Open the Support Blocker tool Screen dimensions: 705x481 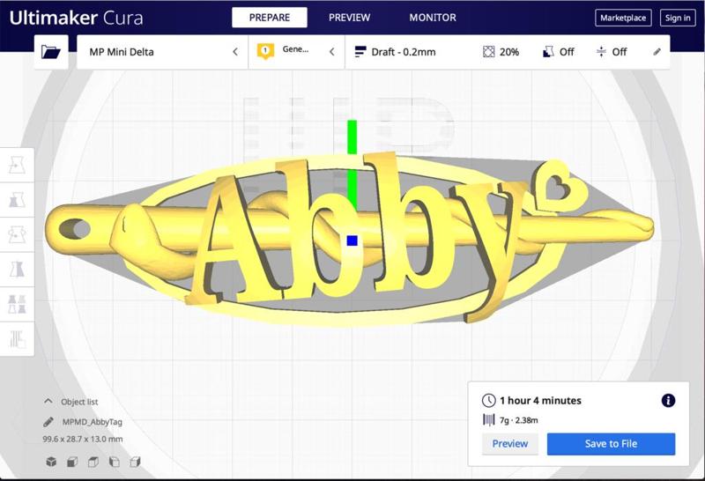click(17, 339)
